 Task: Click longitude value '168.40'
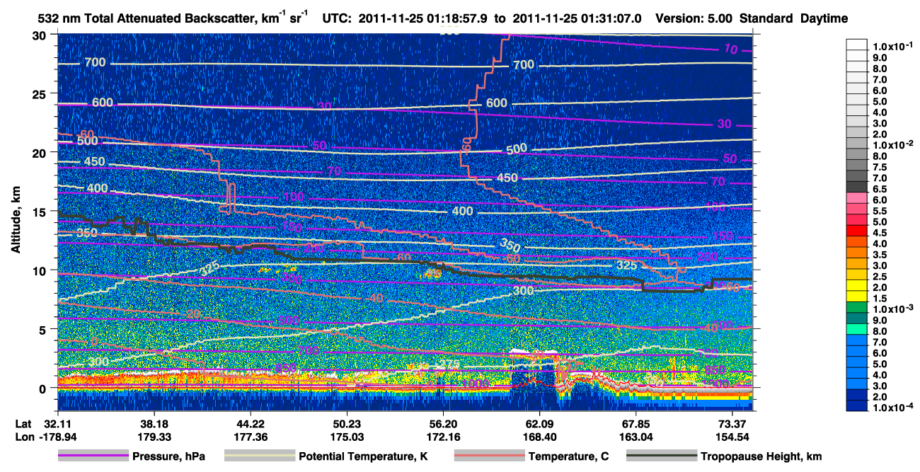pos(539,437)
